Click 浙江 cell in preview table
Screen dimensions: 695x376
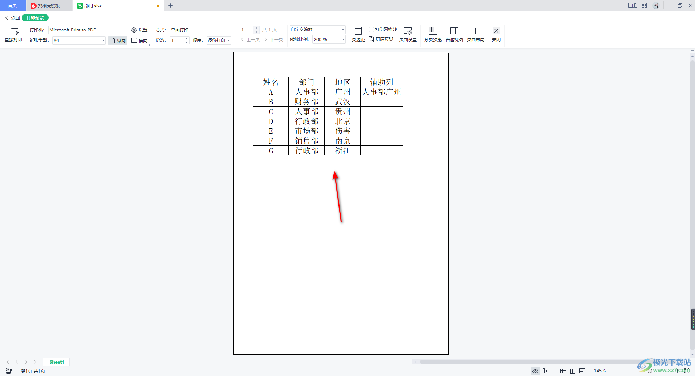342,150
